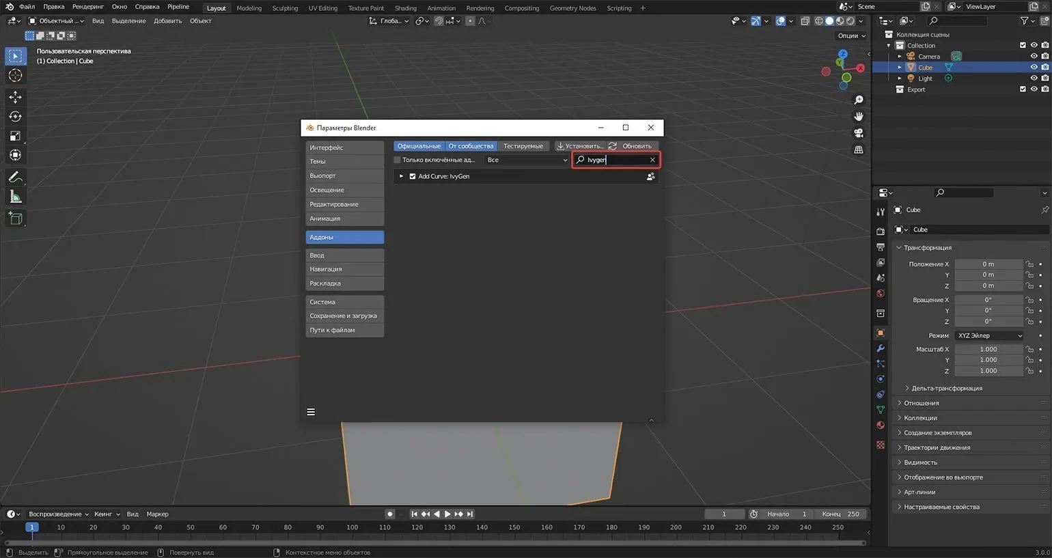
Task: Open the Рендеринг menu
Action: tap(87, 7)
